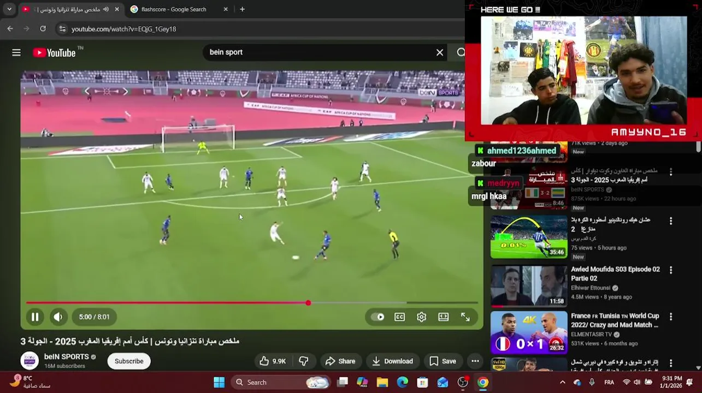Open Task View on taskbar

pos(343,383)
